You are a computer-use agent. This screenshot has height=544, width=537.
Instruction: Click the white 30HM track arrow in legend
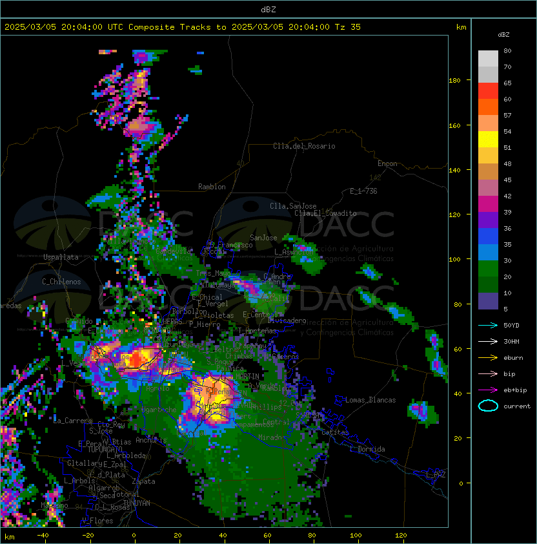pyautogui.click(x=488, y=342)
